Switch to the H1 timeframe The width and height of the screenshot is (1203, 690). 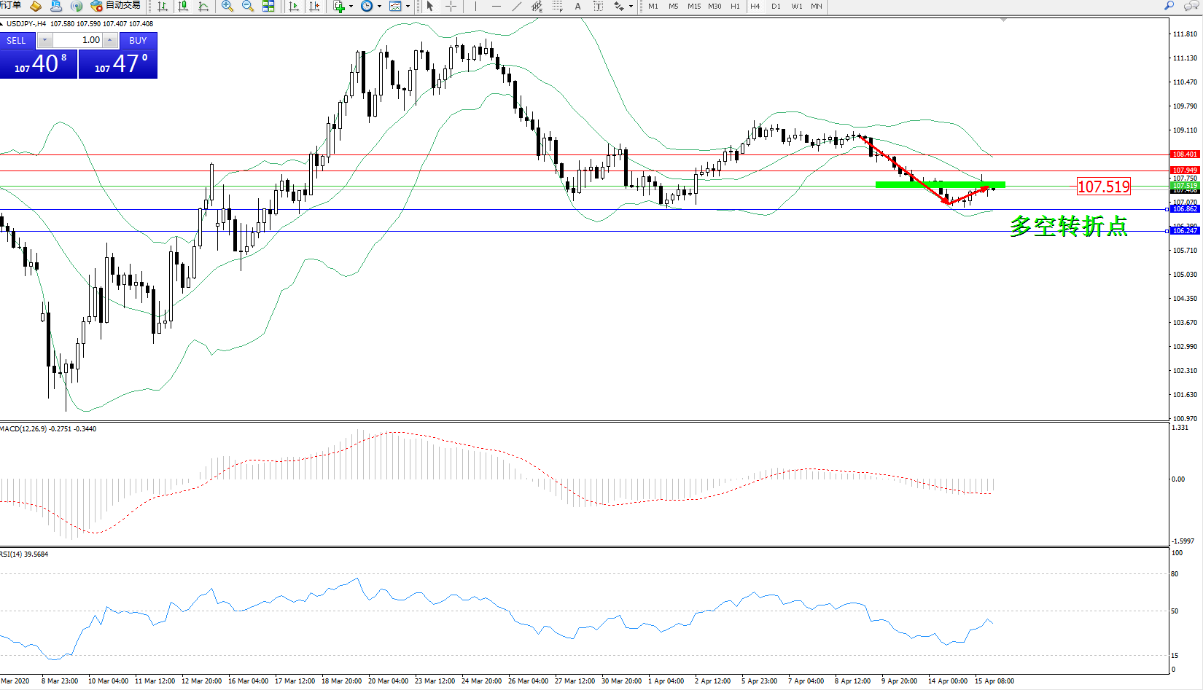(735, 7)
